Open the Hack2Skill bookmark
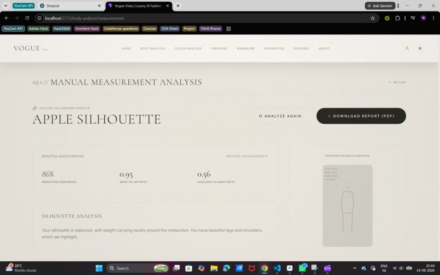This screenshot has width=440, height=275. tap(62, 28)
